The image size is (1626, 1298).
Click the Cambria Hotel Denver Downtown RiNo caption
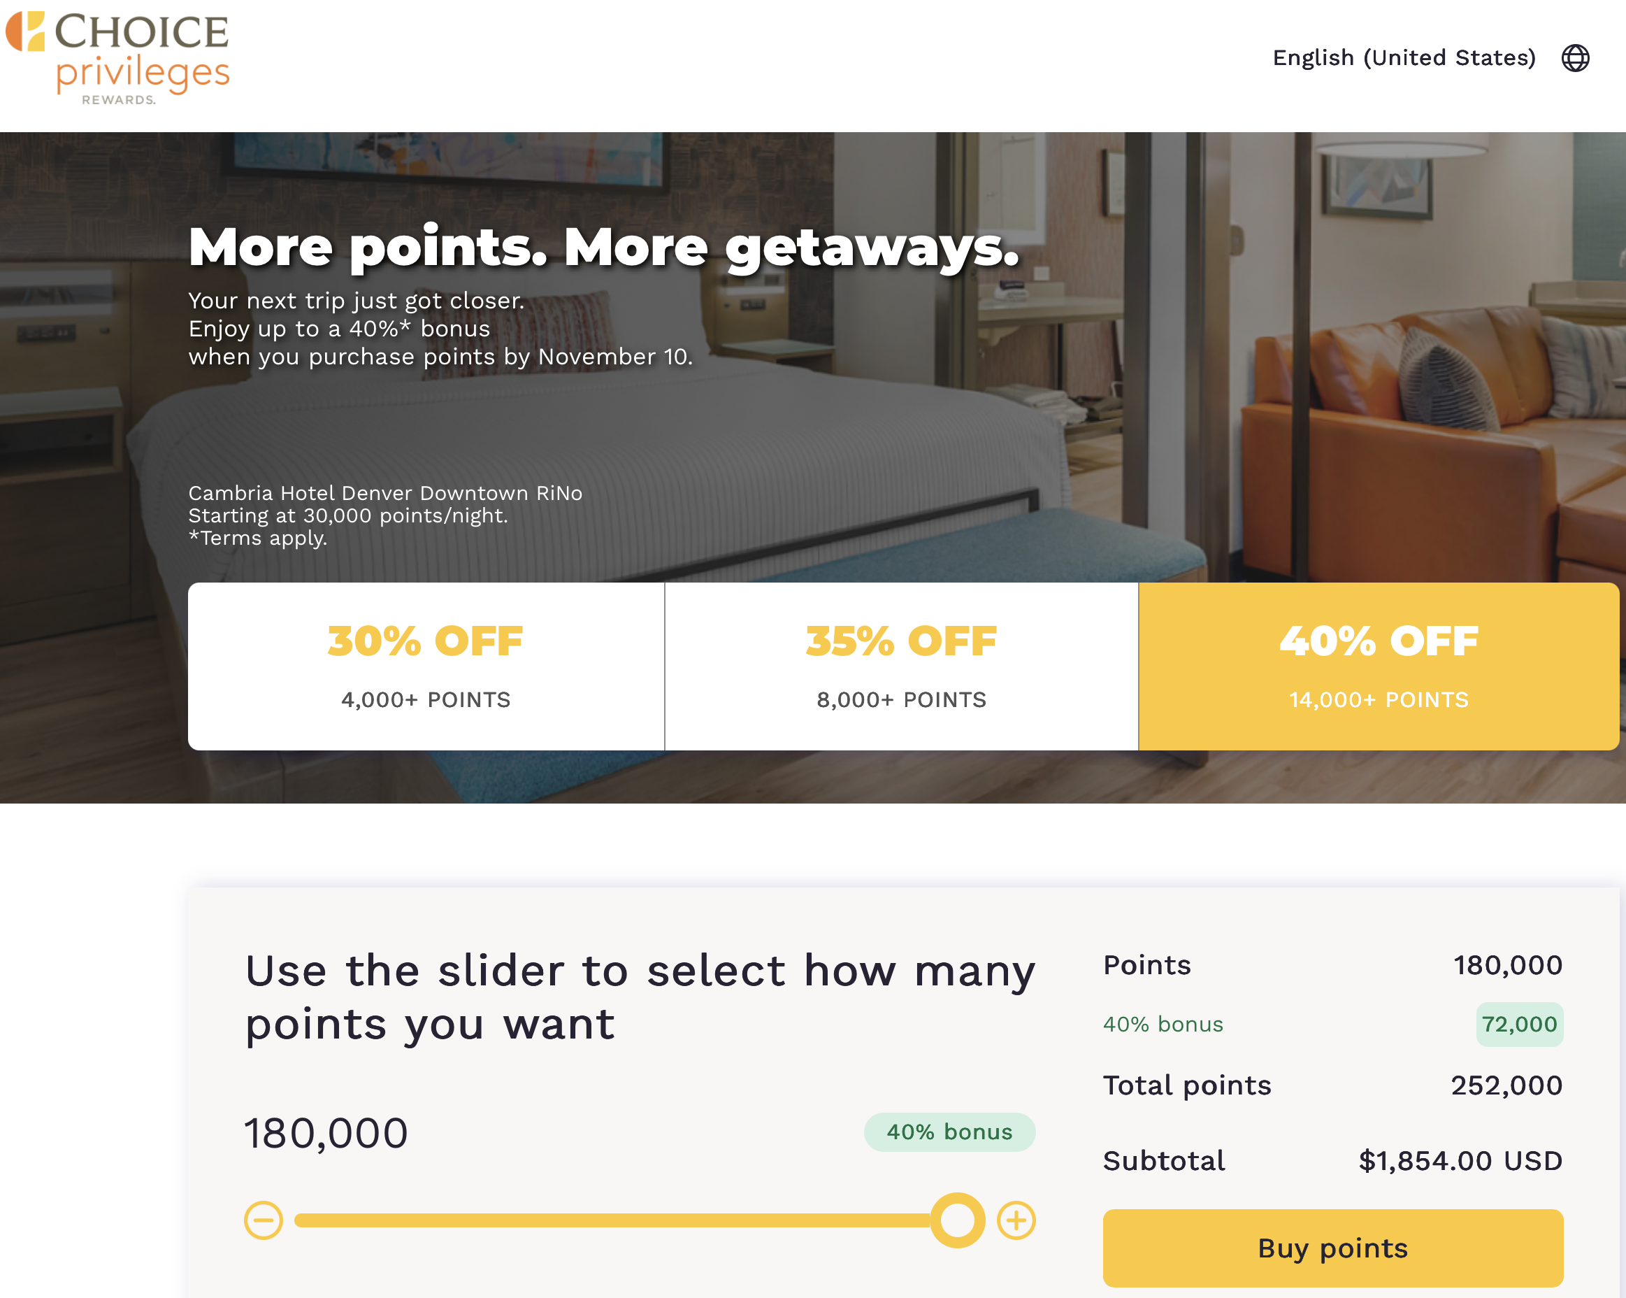point(384,493)
